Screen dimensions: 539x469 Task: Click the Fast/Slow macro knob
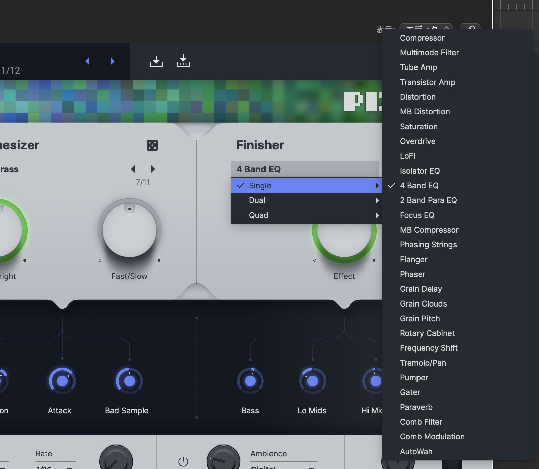130,231
